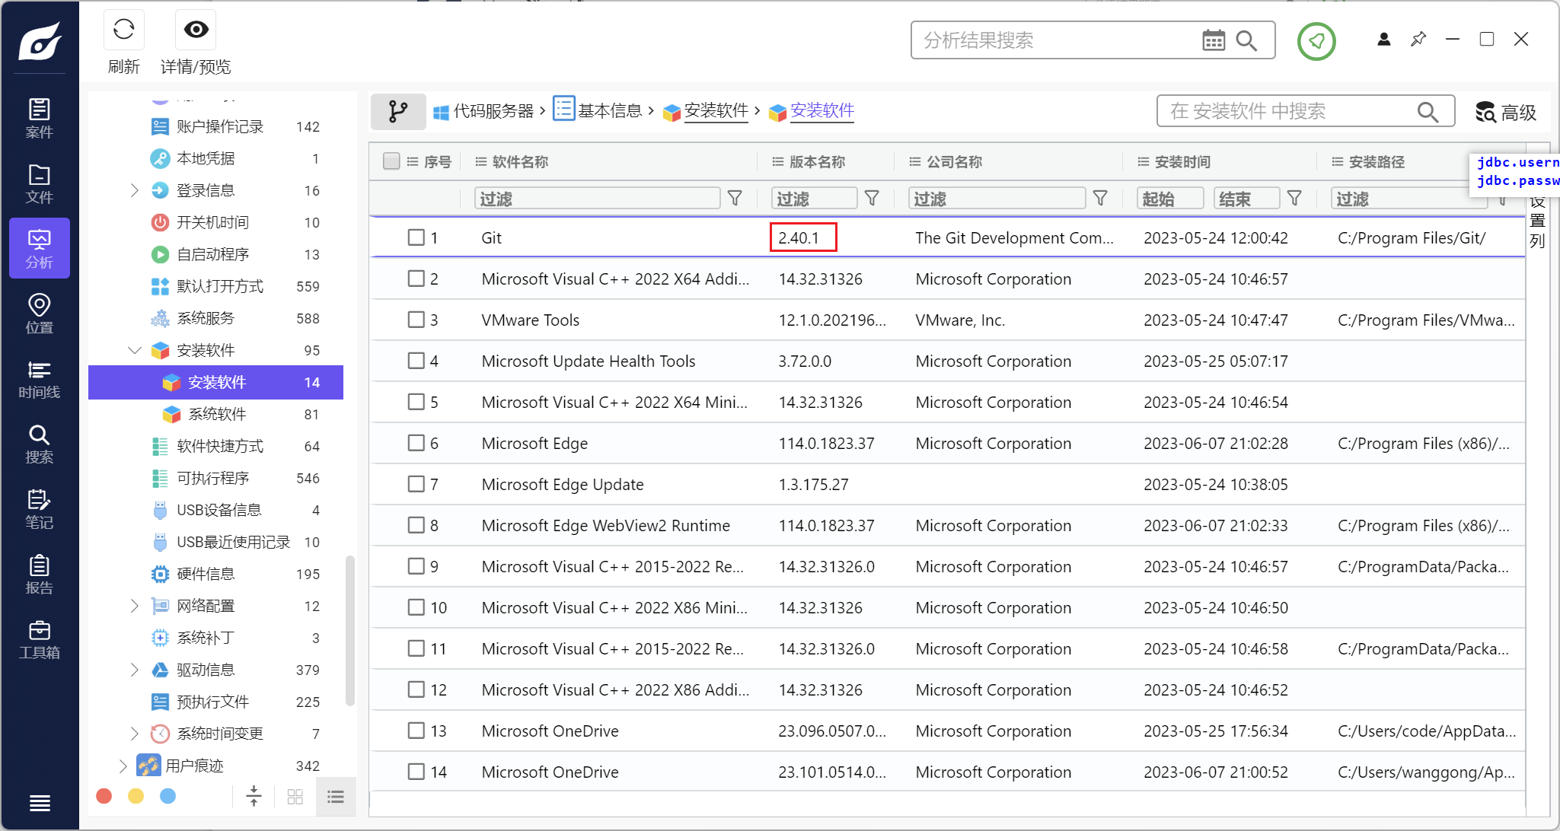Click magnifier icon in 分析结果搜索 box
The image size is (1560, 831).
point(1246,40)
